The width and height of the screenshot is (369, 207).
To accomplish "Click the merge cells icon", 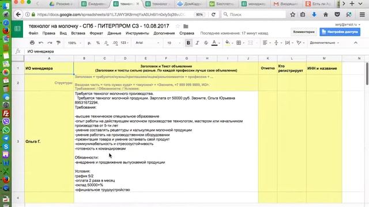I will pos(251,43).
